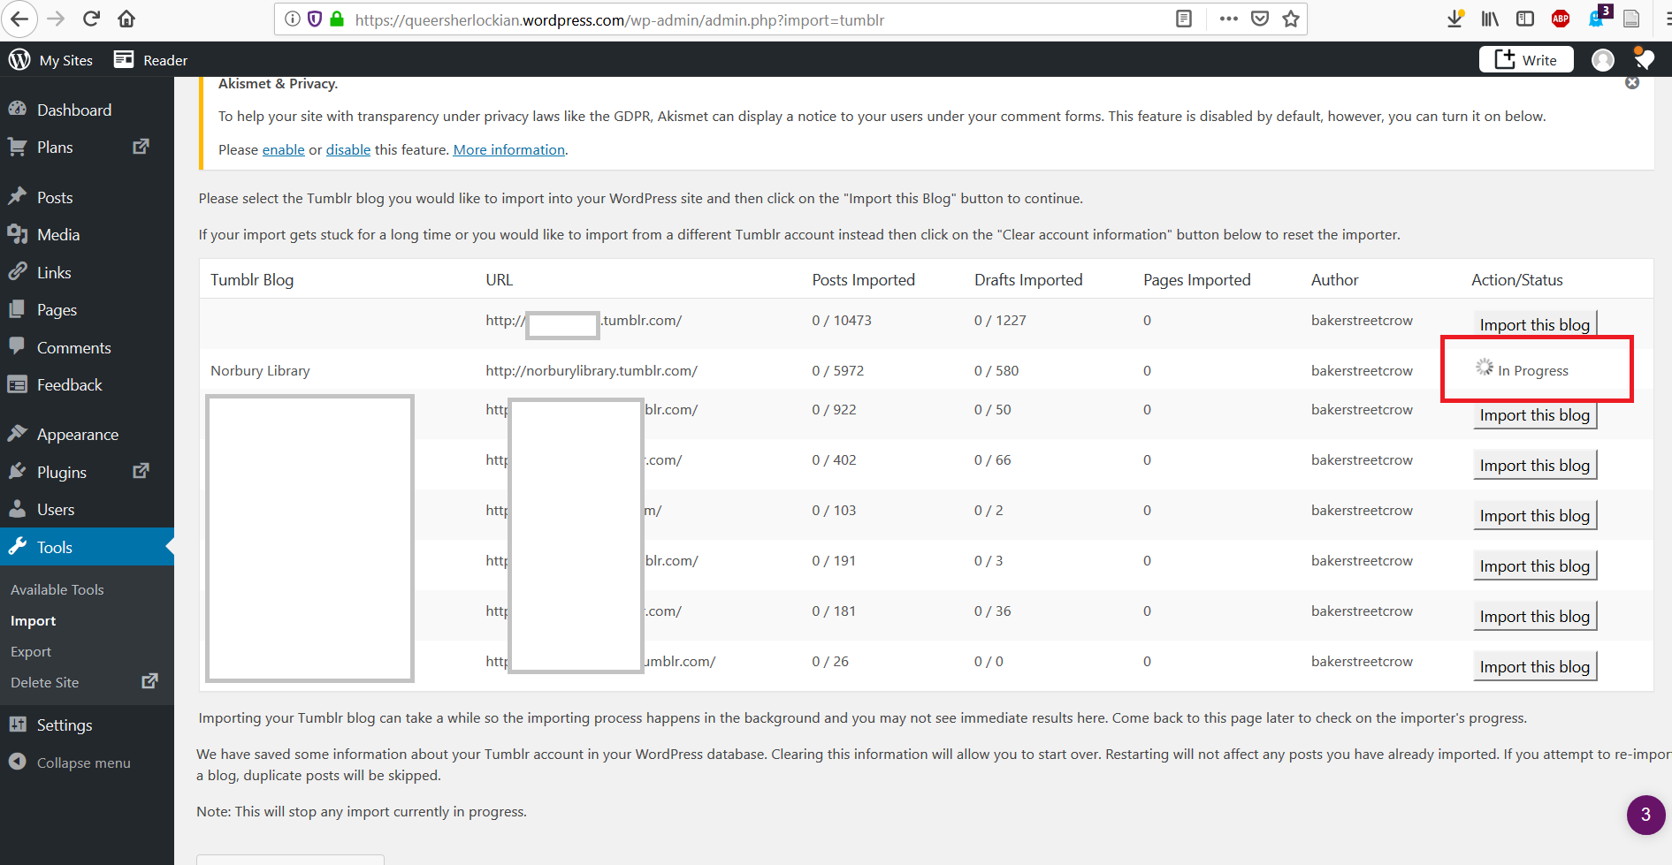The image size is (1672, 865).
Task: Click the browser address bar URL
Action: click(x=619, y=19)
